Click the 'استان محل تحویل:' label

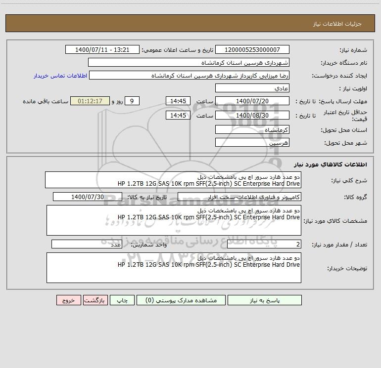(x=344, y=130)
